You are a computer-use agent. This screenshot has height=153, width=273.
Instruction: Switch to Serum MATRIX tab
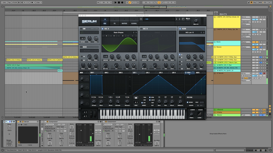pyautogui.click(x=124, y=21)
